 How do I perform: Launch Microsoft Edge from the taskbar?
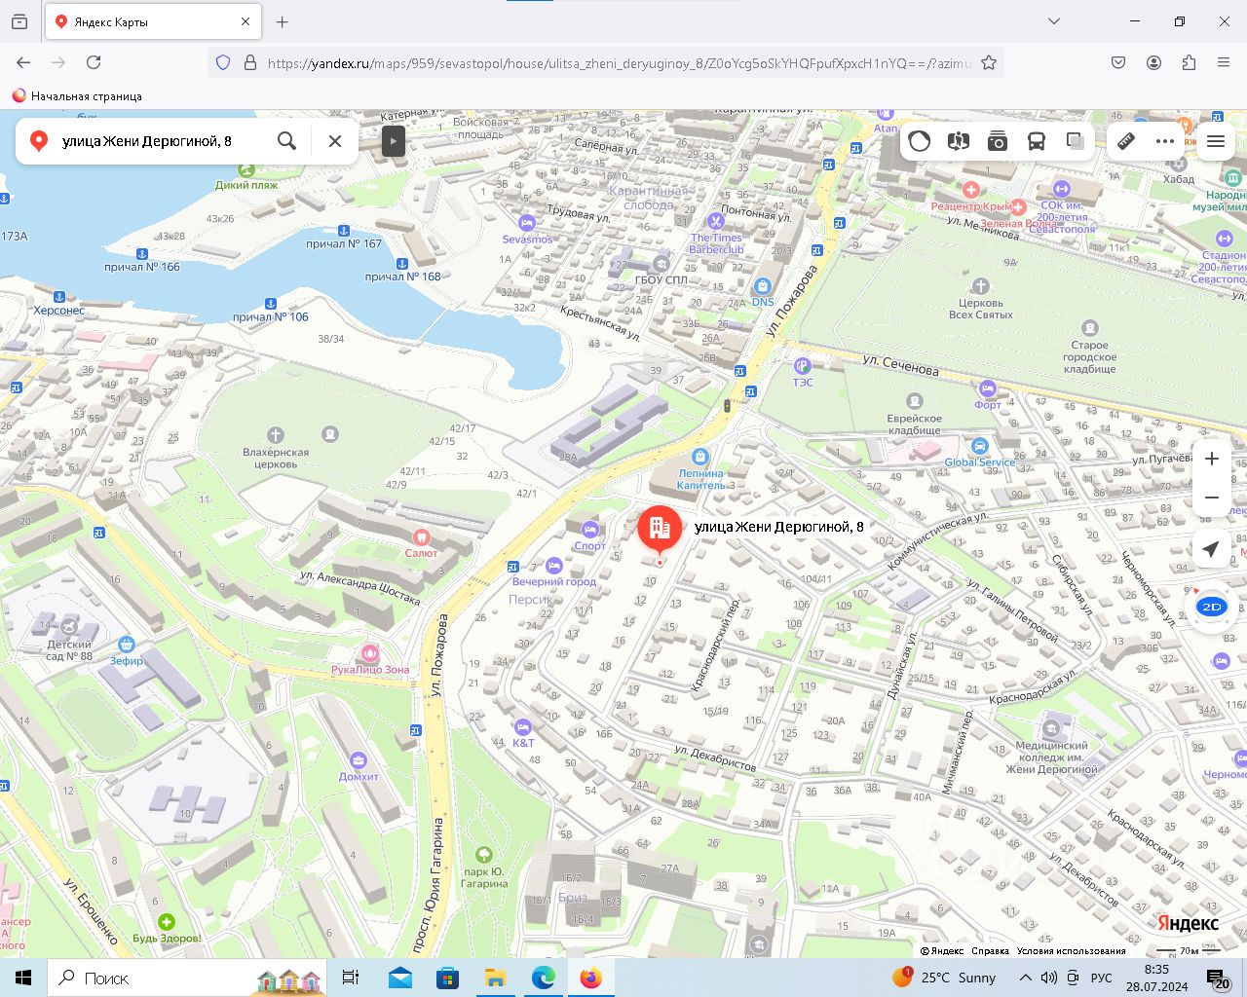tap(544, 978)
